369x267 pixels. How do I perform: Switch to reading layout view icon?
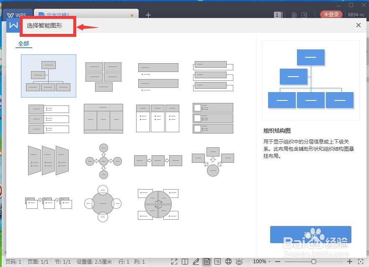pos(185,262)
